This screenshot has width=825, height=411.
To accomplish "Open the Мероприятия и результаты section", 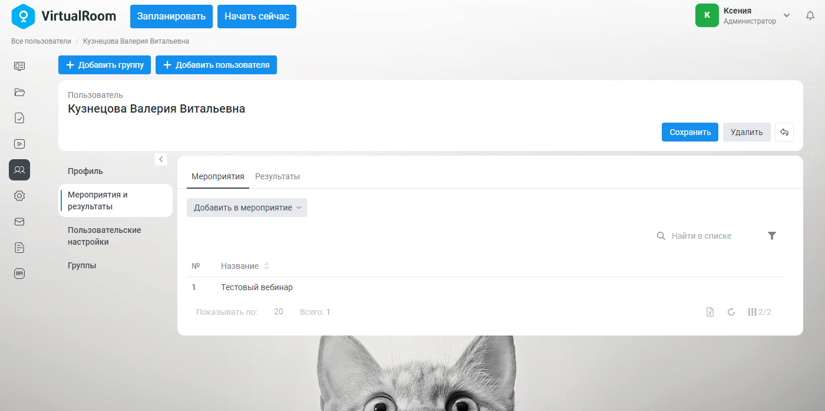I will point(115,200).
